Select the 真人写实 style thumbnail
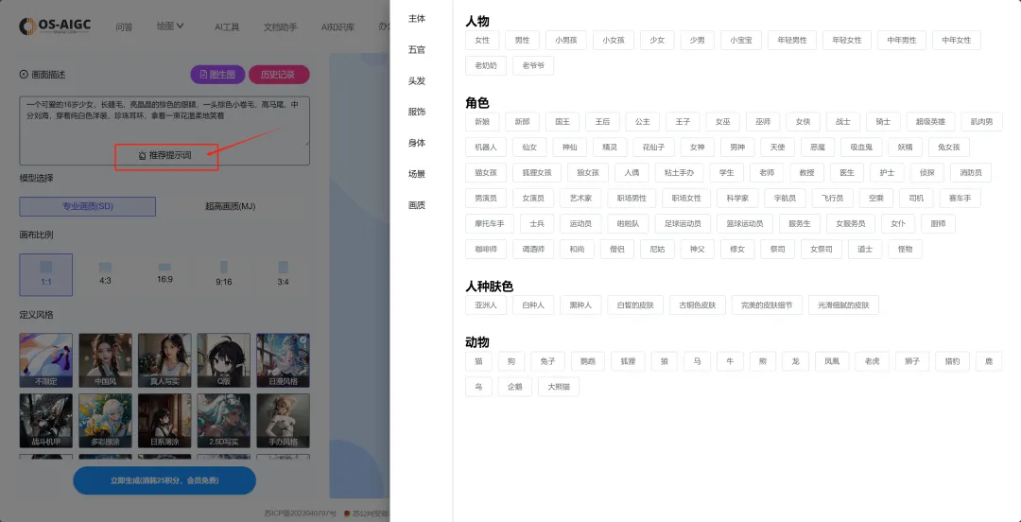 164,360
